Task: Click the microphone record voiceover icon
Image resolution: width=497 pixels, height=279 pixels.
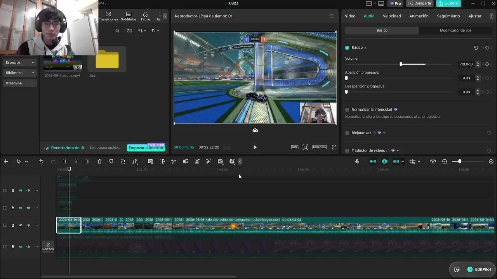Action: (x=357, y=162)
